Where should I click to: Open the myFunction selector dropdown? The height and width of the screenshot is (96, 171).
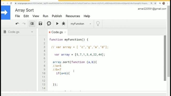pos(81,24)
